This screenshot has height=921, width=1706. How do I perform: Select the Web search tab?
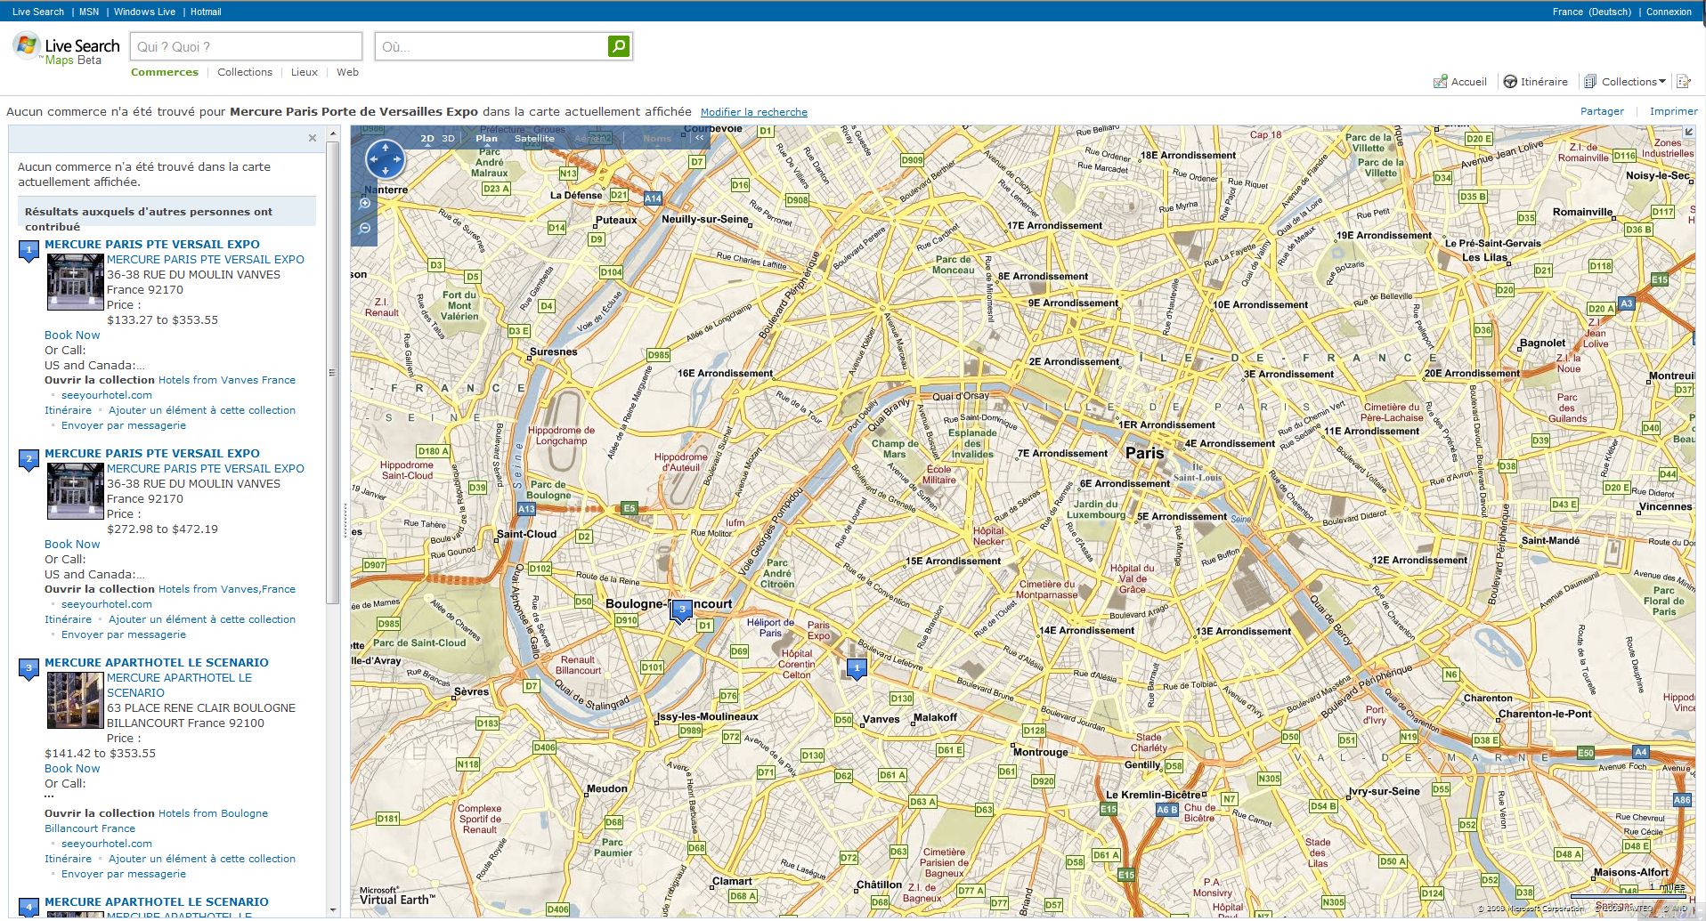point(347,72)
